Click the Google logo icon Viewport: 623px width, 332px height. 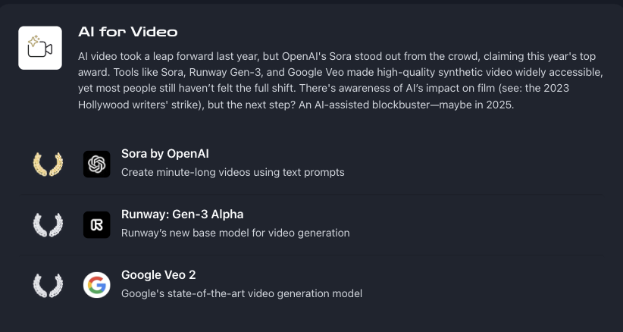(96, 285)
